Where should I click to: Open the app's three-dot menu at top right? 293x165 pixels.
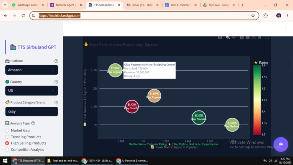285,29
